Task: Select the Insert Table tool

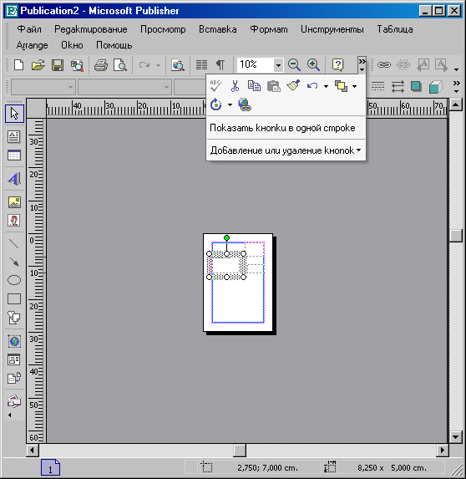Action: tap(14, 155)
